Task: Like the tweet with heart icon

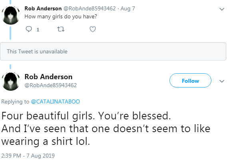Action: tap(93, 29)
